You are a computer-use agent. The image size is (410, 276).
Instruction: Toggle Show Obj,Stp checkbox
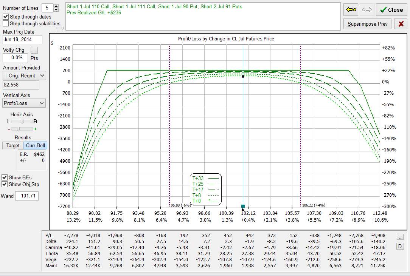[x=5, y=184]
